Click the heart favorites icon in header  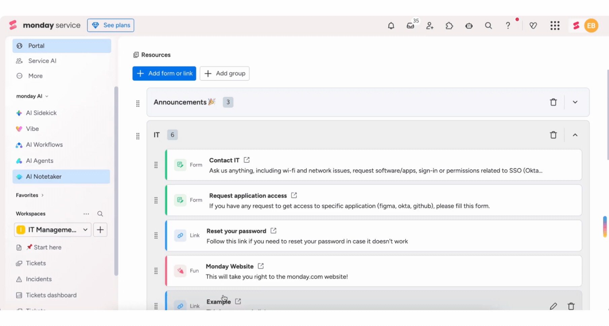tap(533, 26)
